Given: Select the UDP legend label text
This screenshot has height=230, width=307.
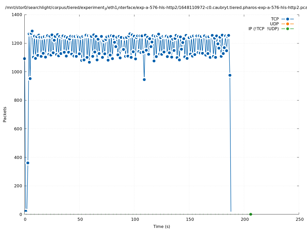Looking at the screenshot, I should tap(274, 24).
